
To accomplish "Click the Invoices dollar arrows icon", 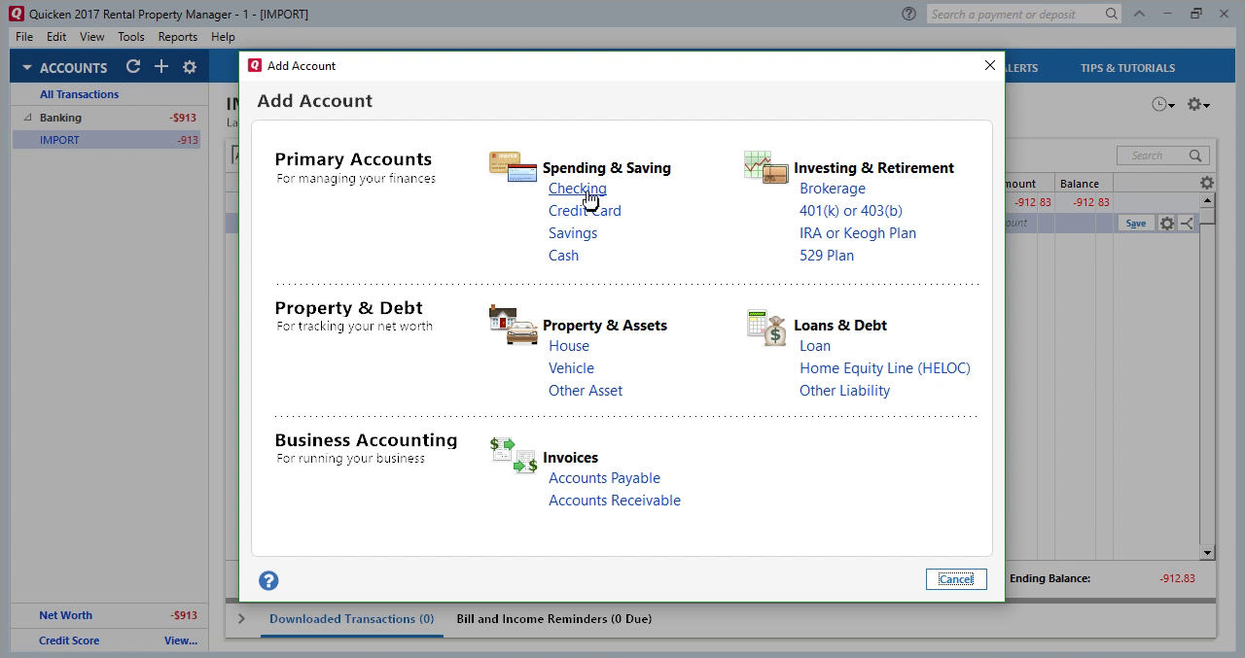I will [514, 455].
